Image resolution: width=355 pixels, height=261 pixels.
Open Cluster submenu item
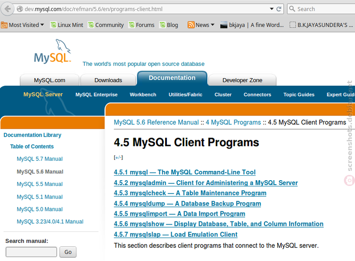click(223, 95)
